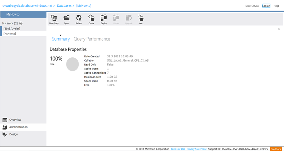The height and width of the screenshot is (151, 284).
Task: Click the Extract toolbar icon
Action: tap(116, 18)
